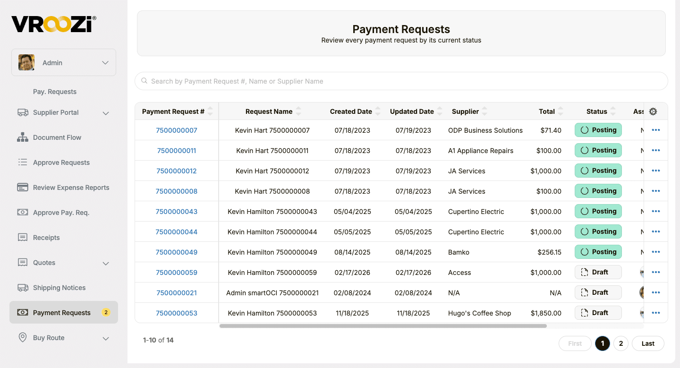The height and width of the screenshot is (368, 680).
Task: Sort by Status column arrows
Action: click(x=613, y=111)
